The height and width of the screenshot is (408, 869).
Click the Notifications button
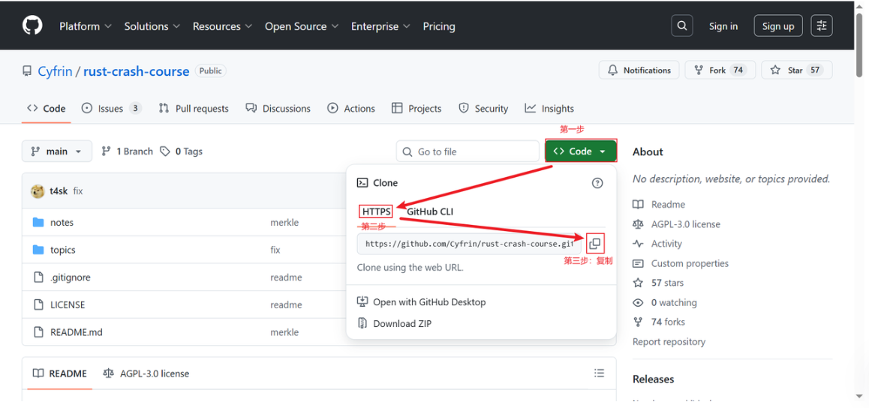click(x=639, y=70)
